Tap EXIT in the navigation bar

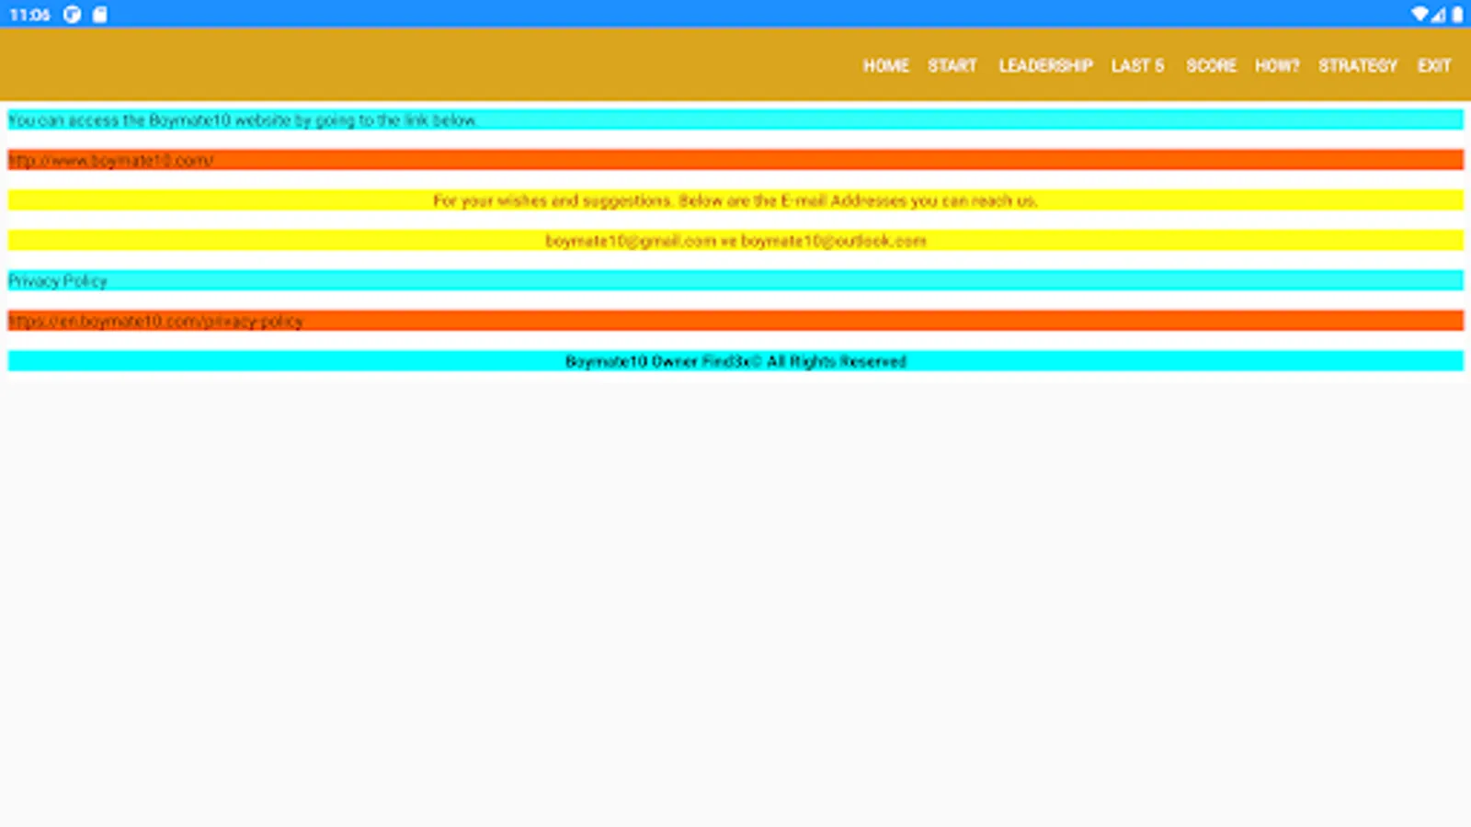1433,65
